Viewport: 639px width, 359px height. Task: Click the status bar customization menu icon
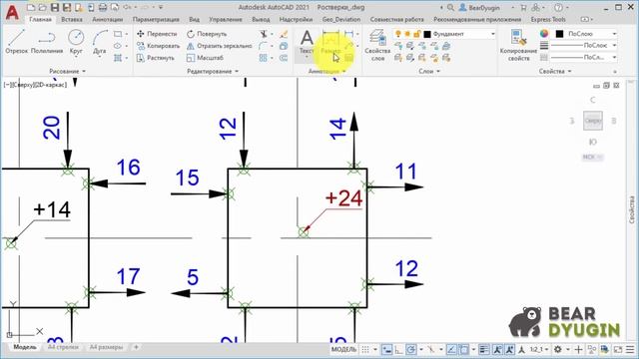(630, 349)
